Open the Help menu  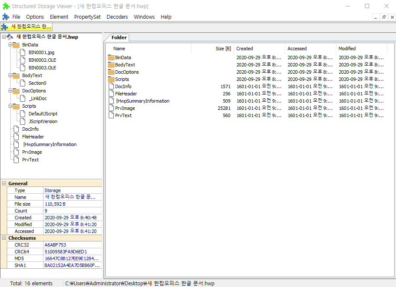pos(166,17)
